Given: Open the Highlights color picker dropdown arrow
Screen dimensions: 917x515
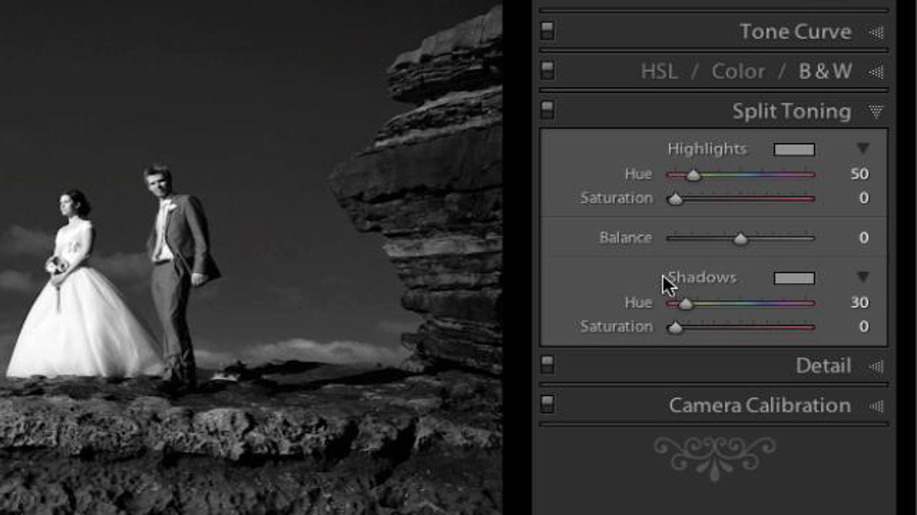Looking at the screenshot, I should [863, 148].
